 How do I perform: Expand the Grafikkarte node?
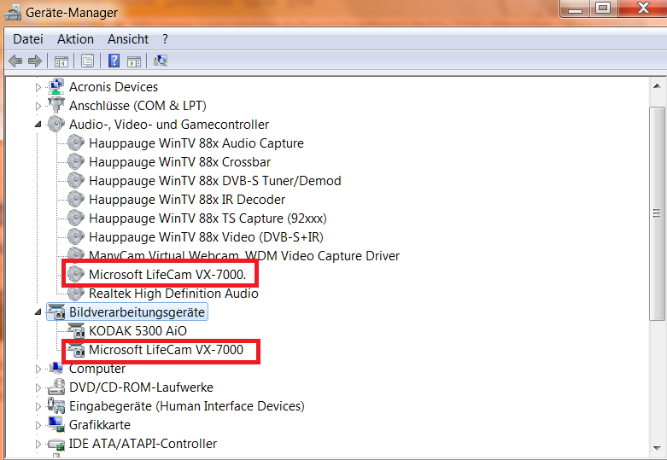[38, 425]
